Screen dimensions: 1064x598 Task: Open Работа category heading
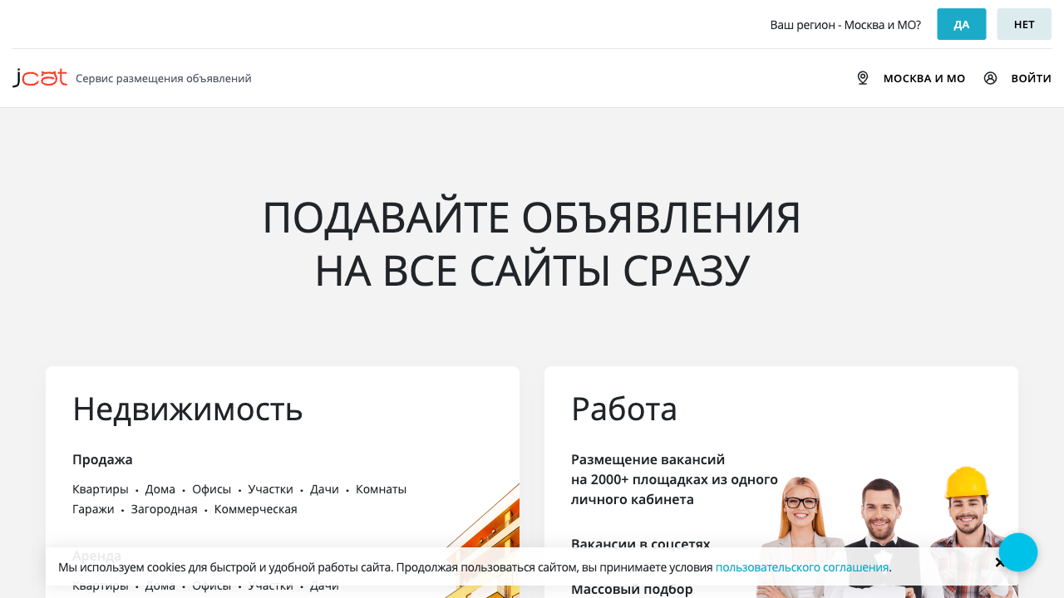[624, 409]
